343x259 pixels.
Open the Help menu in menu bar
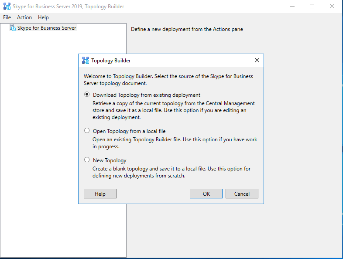point(43,17)
